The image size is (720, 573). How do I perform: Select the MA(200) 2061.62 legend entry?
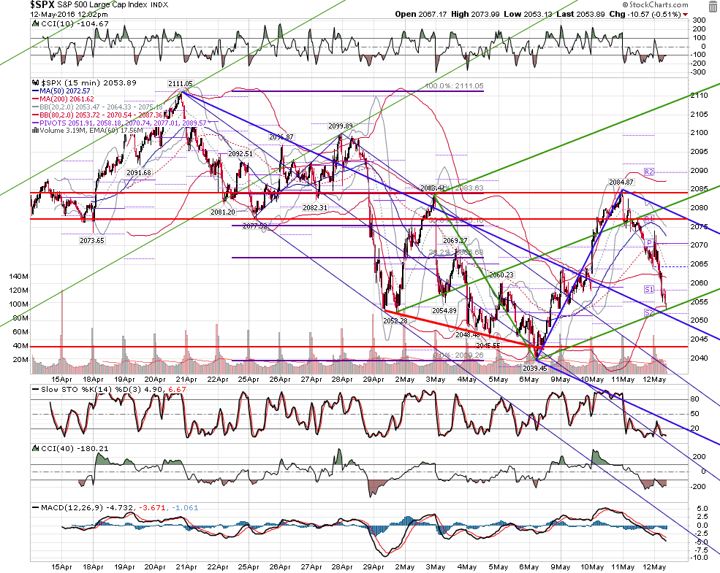tap(63, 99)
